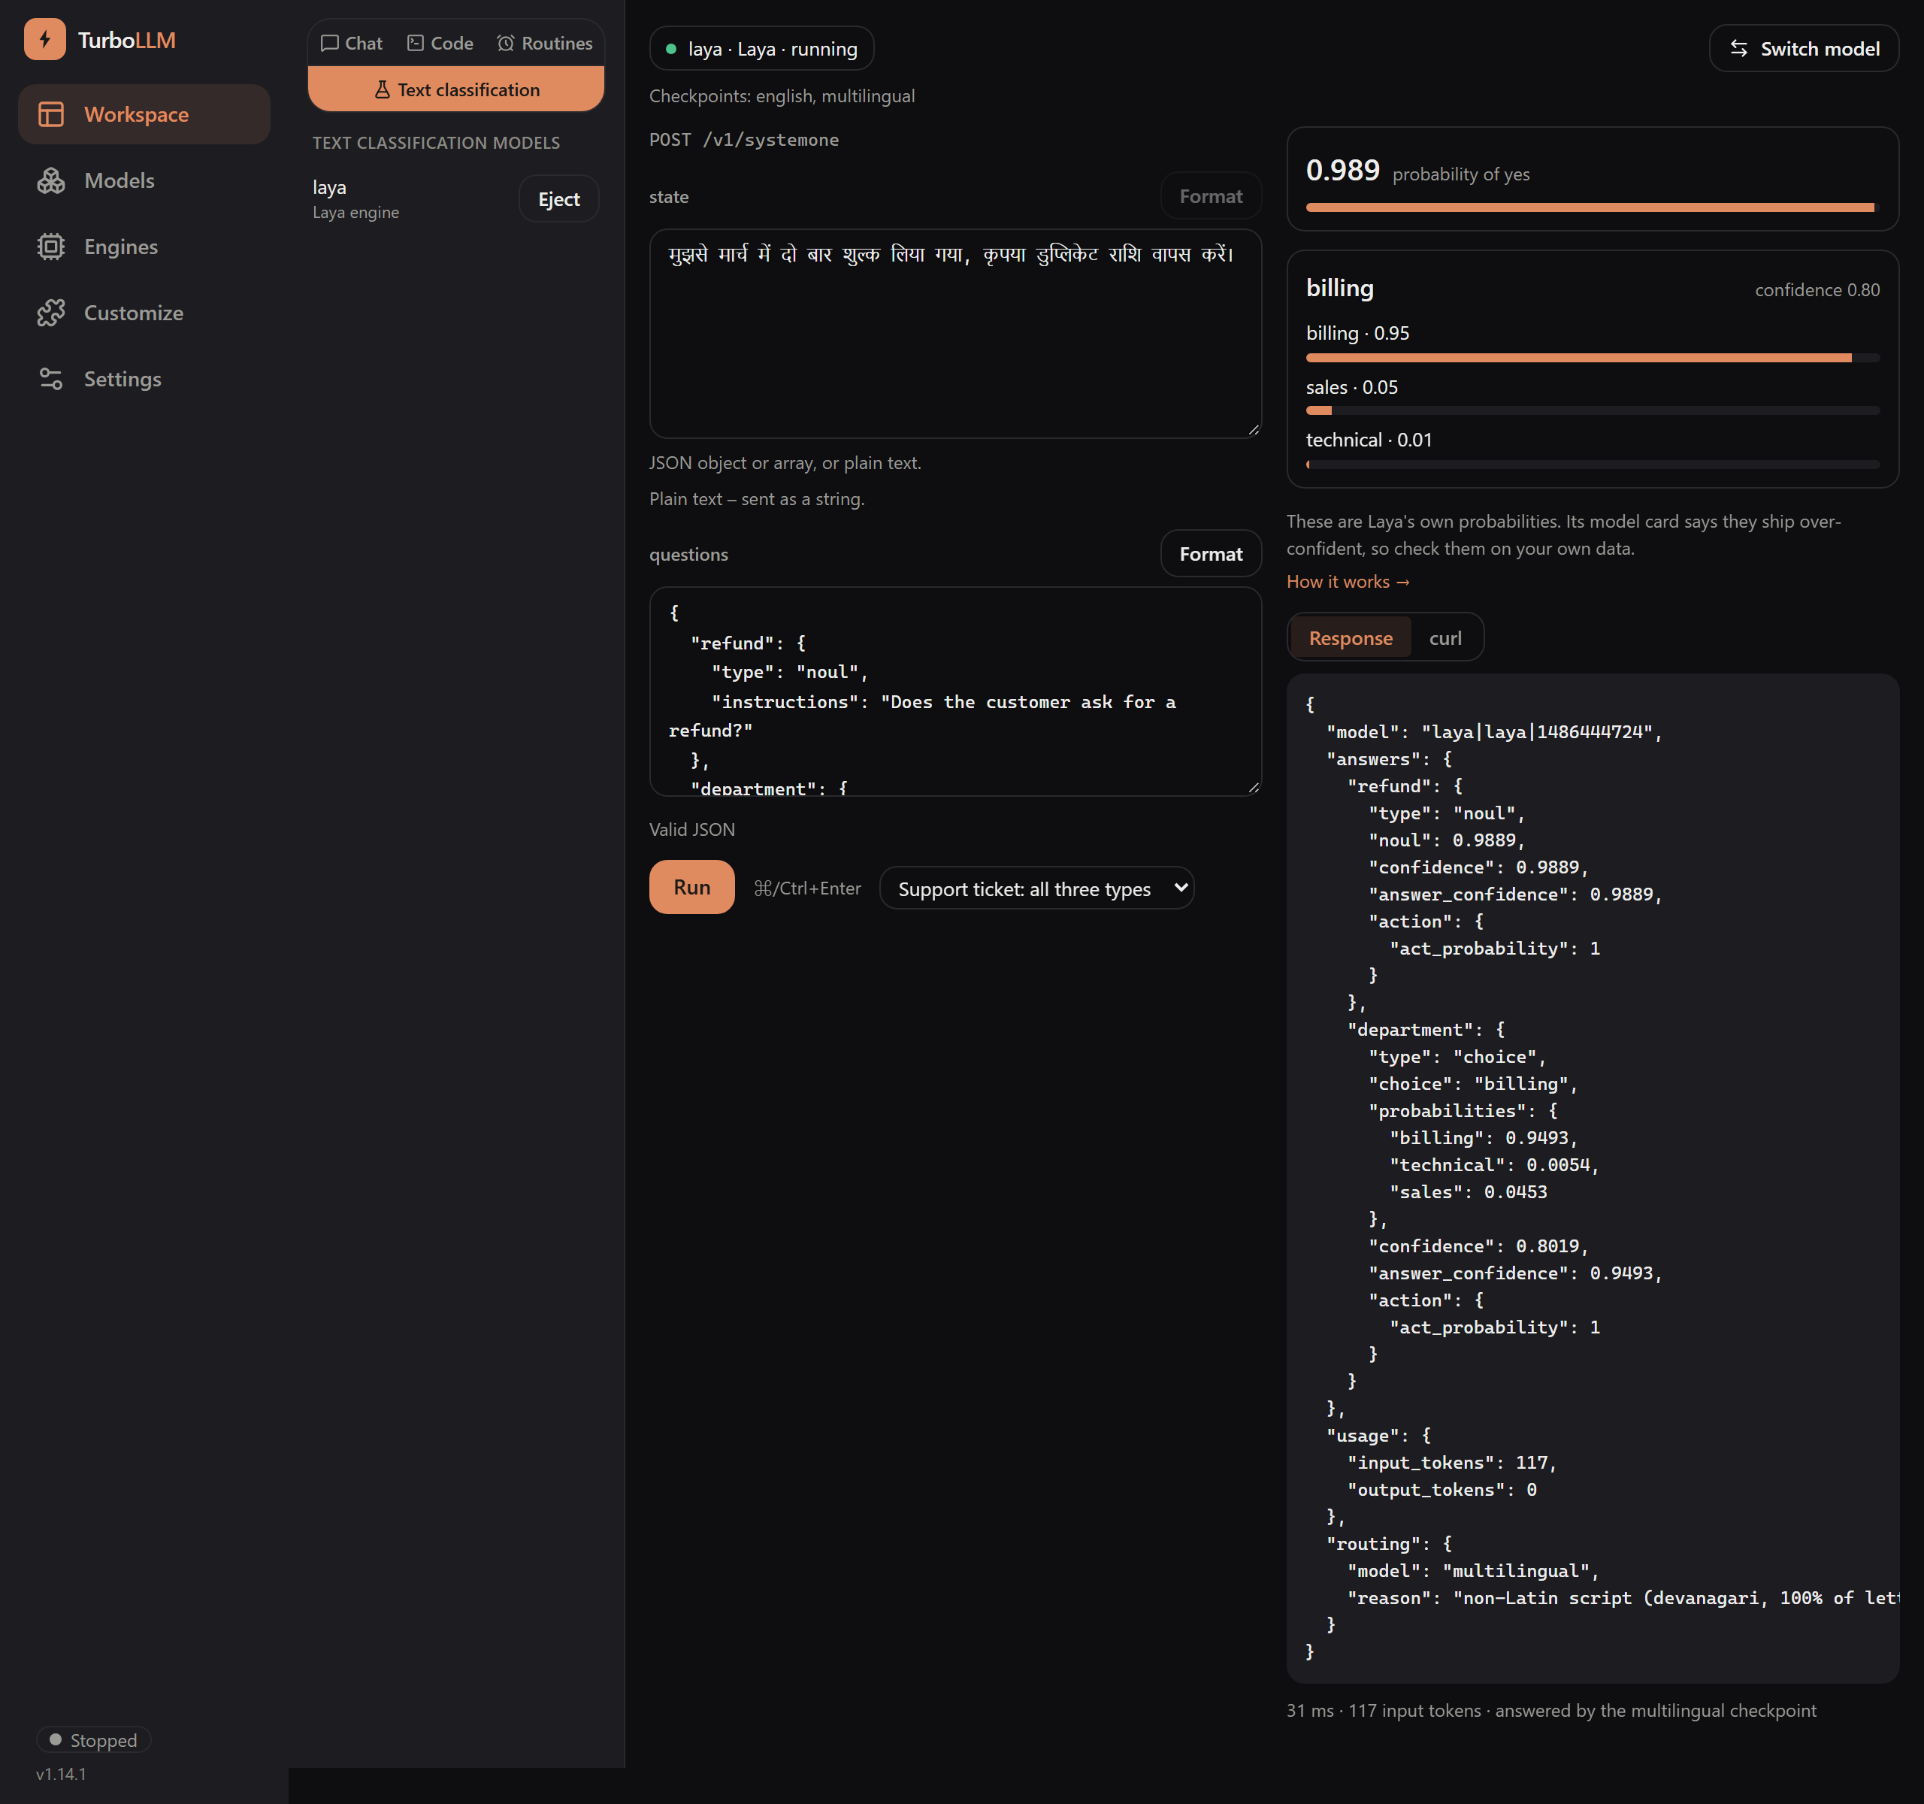This screenshot has height=1804, width=1924.
Task: Click the Valid JSON status text
Action: pos(692,829)
